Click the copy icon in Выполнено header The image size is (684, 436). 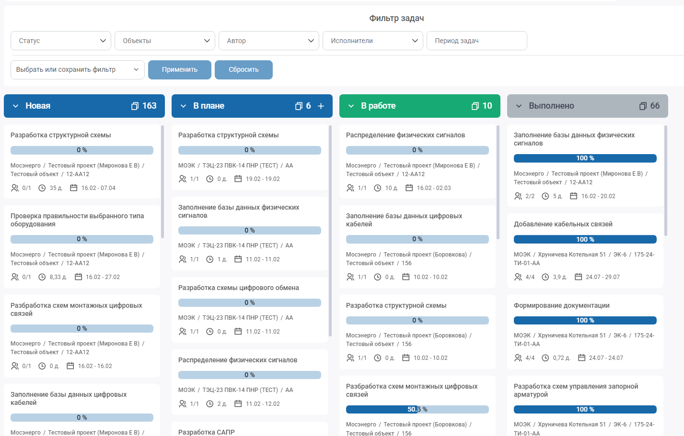point(643,106)
